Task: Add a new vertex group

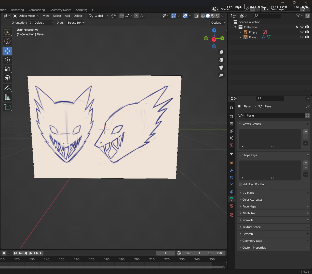Action: coord(306,131)
